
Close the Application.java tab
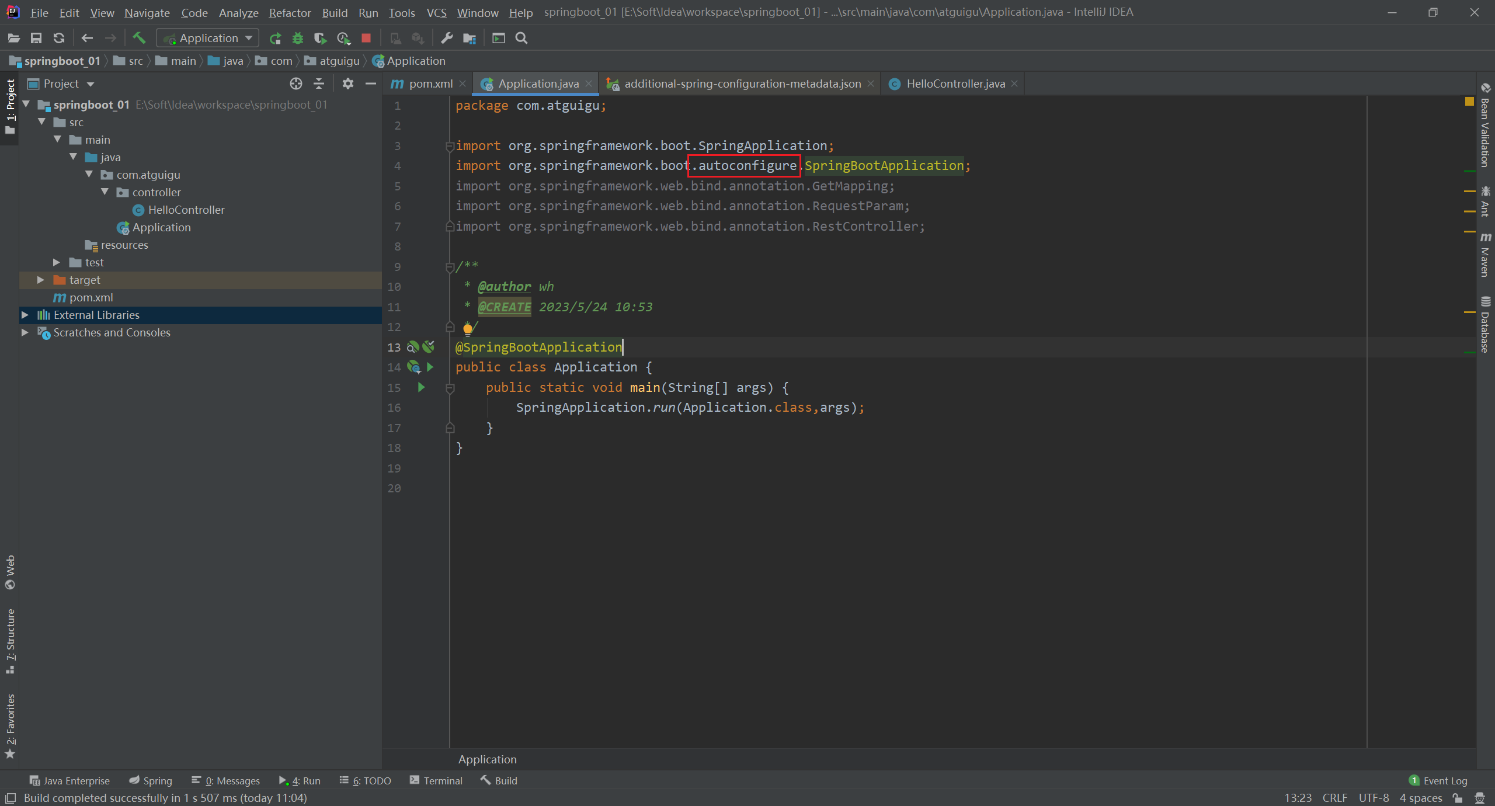pyautogui.click(x=589, y=84)
